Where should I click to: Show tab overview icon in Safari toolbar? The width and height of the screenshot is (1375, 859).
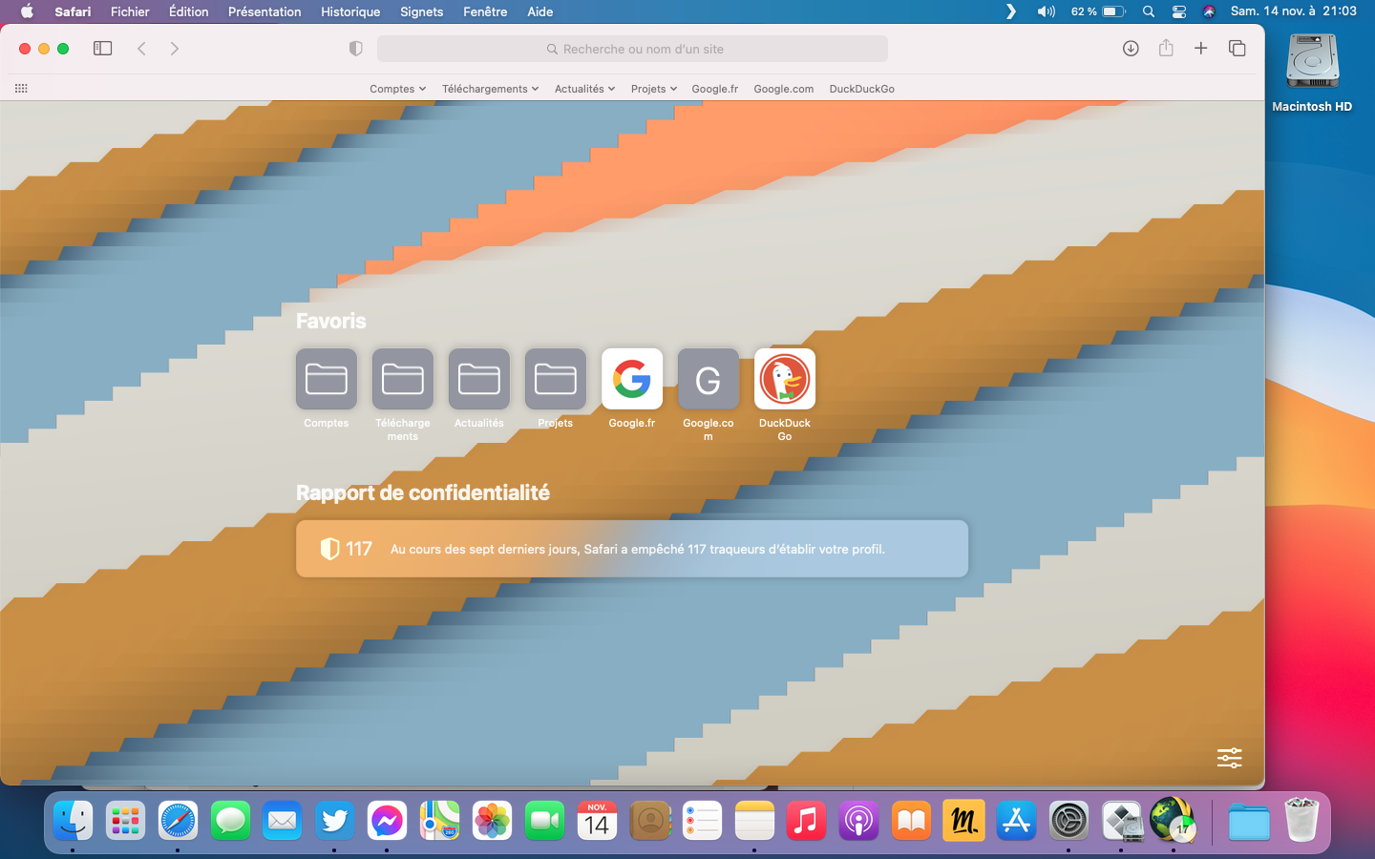[x=1237, y=49]
